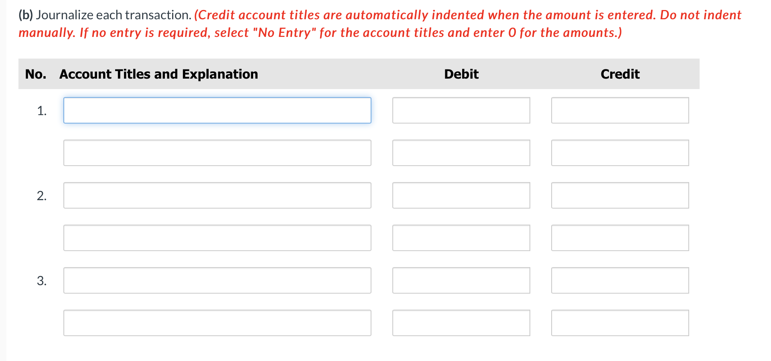Click the Debit field for transaction 1

tap(461, 110)
